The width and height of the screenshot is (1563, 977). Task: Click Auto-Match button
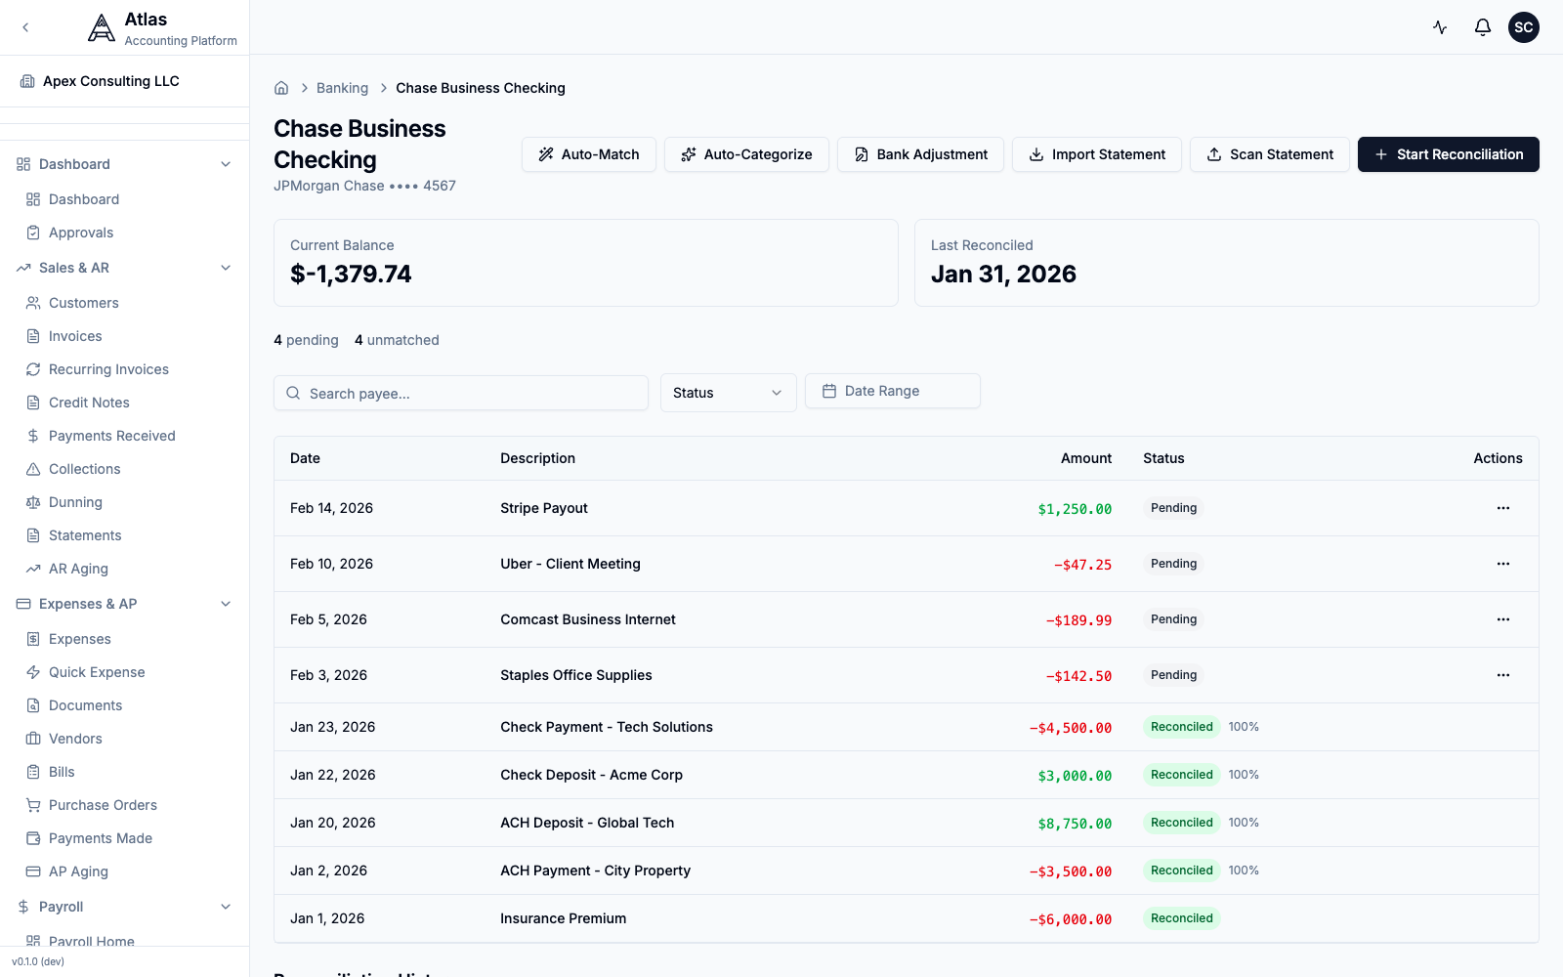coord(589,154)
